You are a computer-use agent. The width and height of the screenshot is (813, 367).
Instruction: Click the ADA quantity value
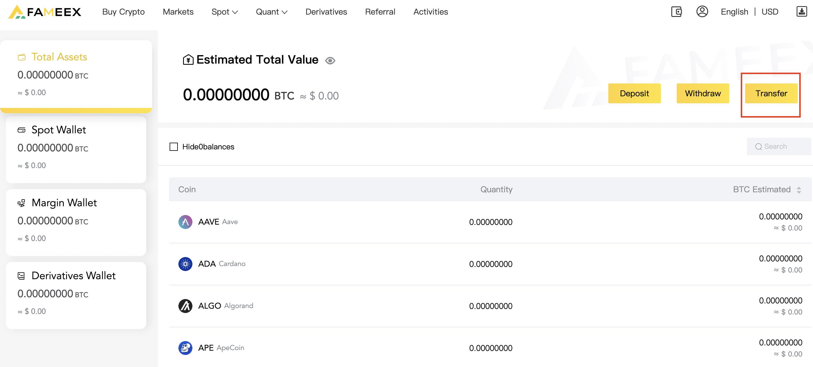(491, 264)
